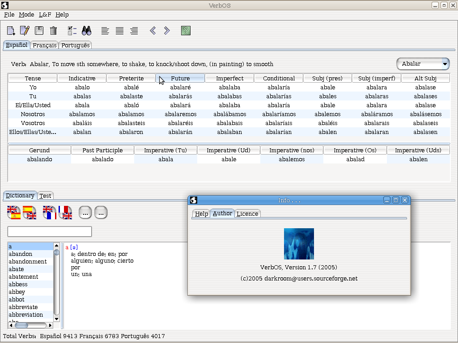Switch to the Français tab

tap(45, 46)
